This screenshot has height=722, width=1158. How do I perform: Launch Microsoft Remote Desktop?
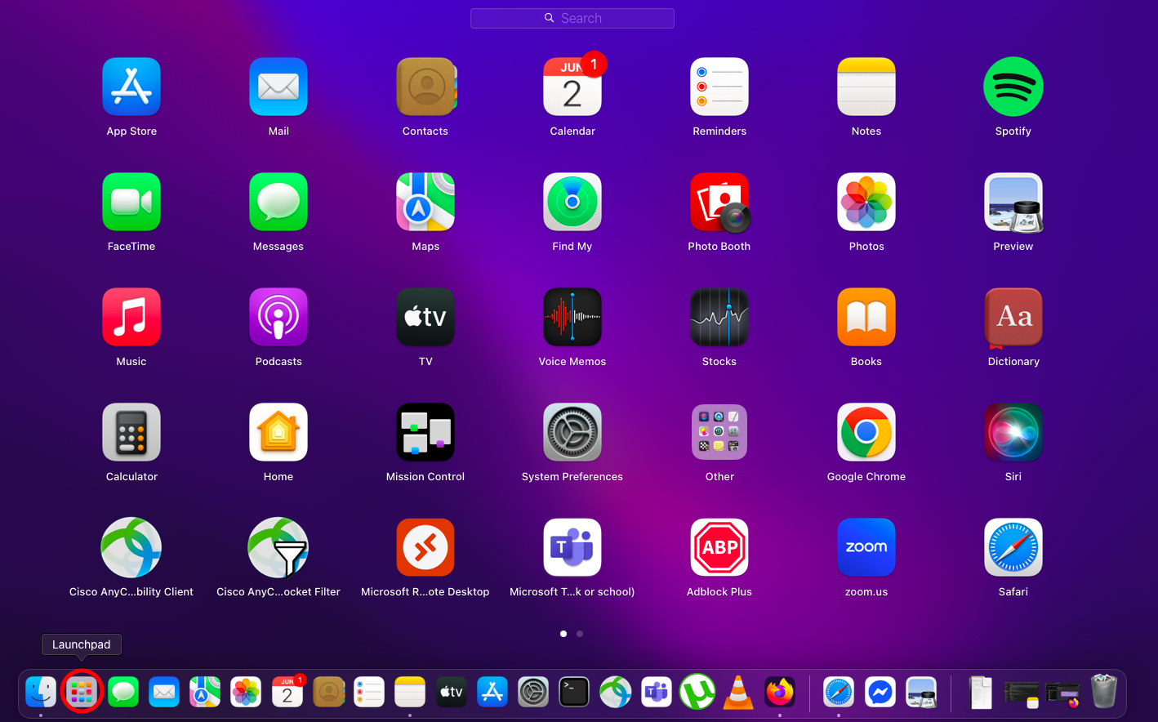425,548
